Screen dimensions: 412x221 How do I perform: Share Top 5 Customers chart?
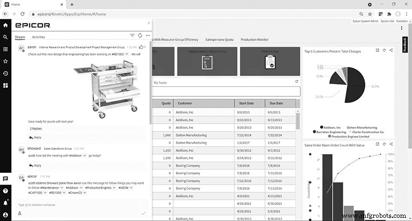tap(391, 50)
